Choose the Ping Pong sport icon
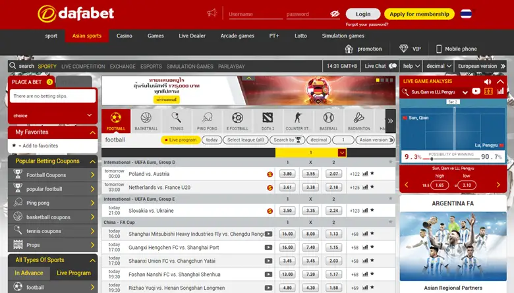The image size is (514, 293). pos(207,121)
